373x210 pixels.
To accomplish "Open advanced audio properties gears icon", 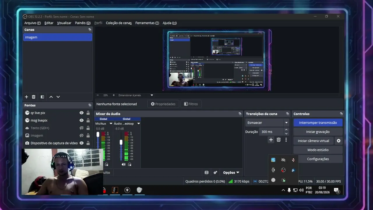I will coord(215,173).
